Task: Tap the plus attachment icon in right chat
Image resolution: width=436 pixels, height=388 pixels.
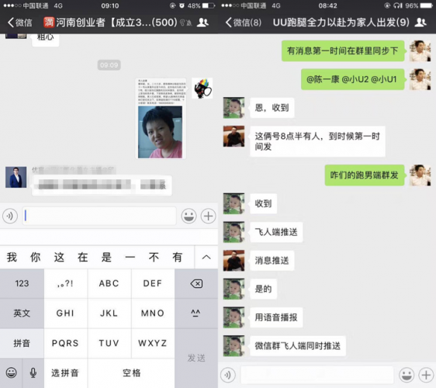Action: click(426, 375)
